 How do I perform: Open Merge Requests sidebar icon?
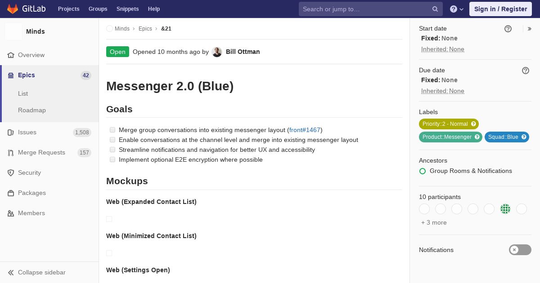pos(11,153)
